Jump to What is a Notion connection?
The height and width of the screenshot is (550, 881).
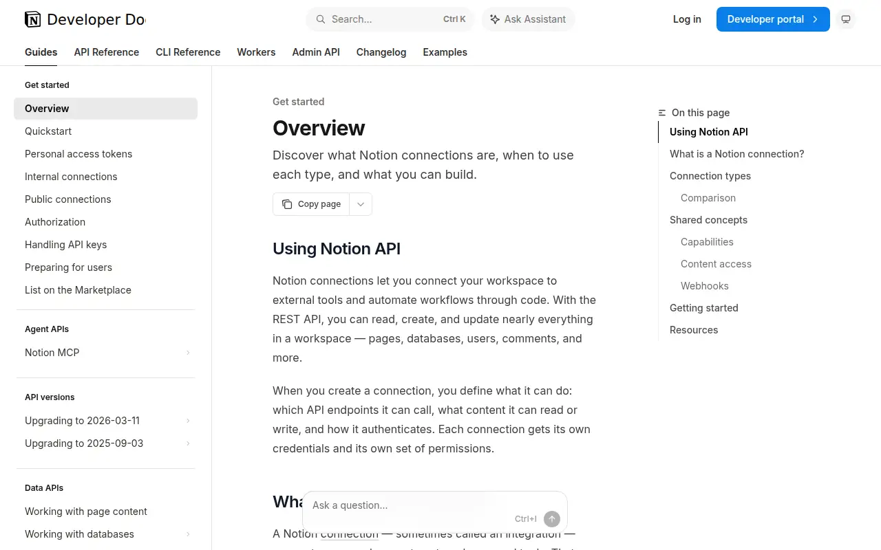tap(736, 154)
